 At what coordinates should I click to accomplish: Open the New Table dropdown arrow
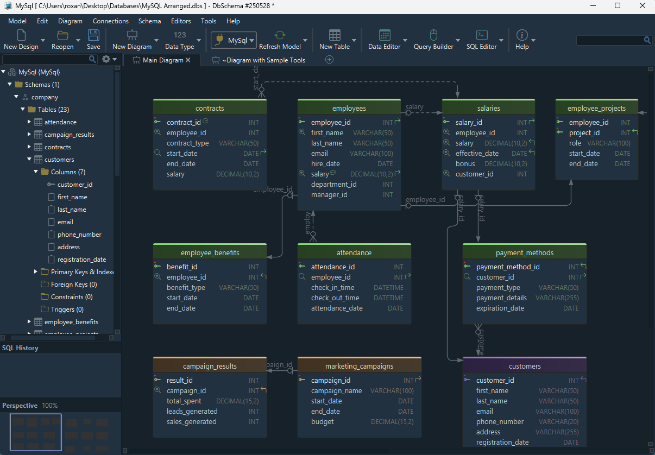click(354, 40)
